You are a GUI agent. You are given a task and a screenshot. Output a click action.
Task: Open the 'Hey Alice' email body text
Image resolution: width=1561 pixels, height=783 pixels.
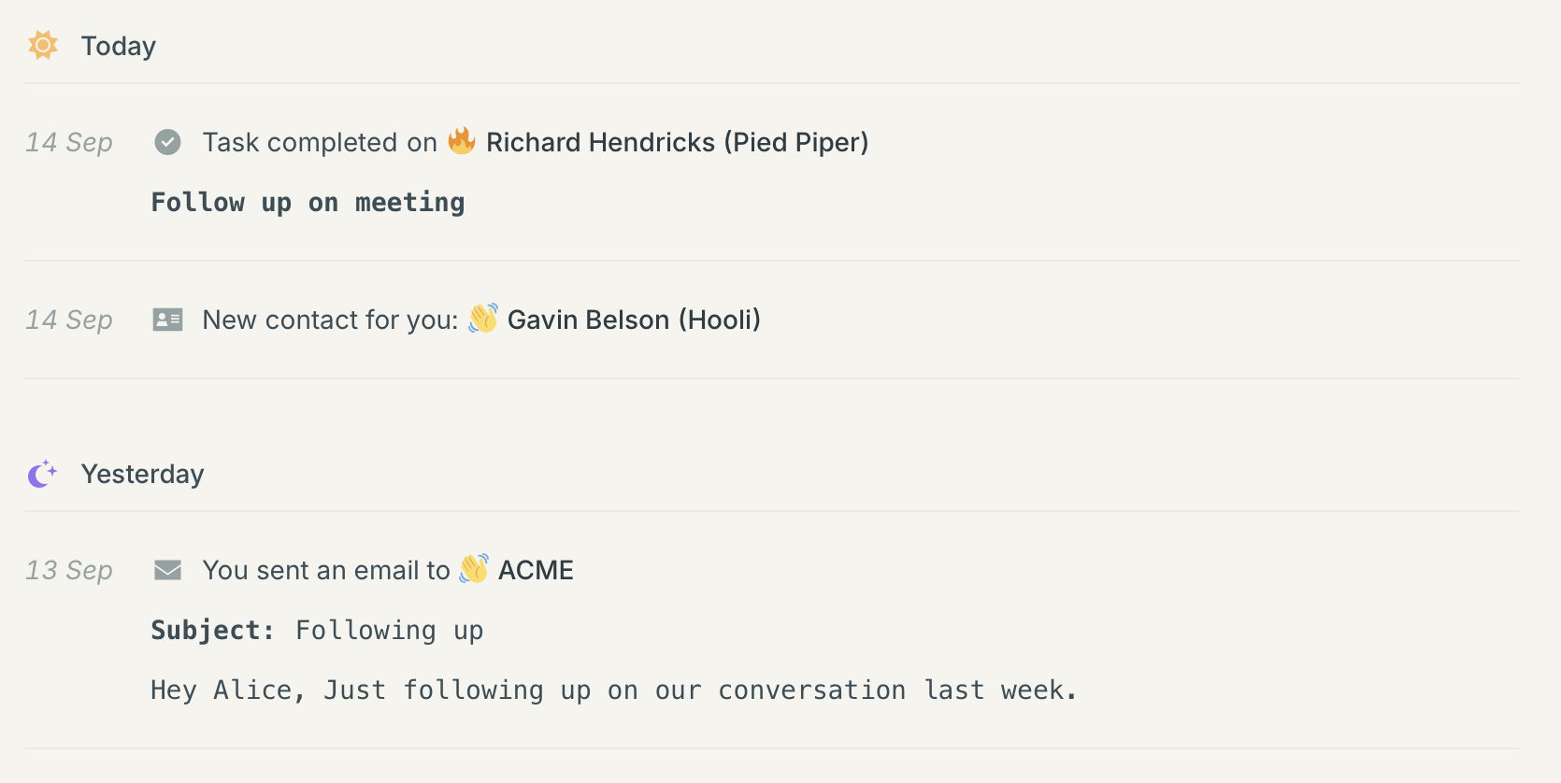click(x=613, y=690)
